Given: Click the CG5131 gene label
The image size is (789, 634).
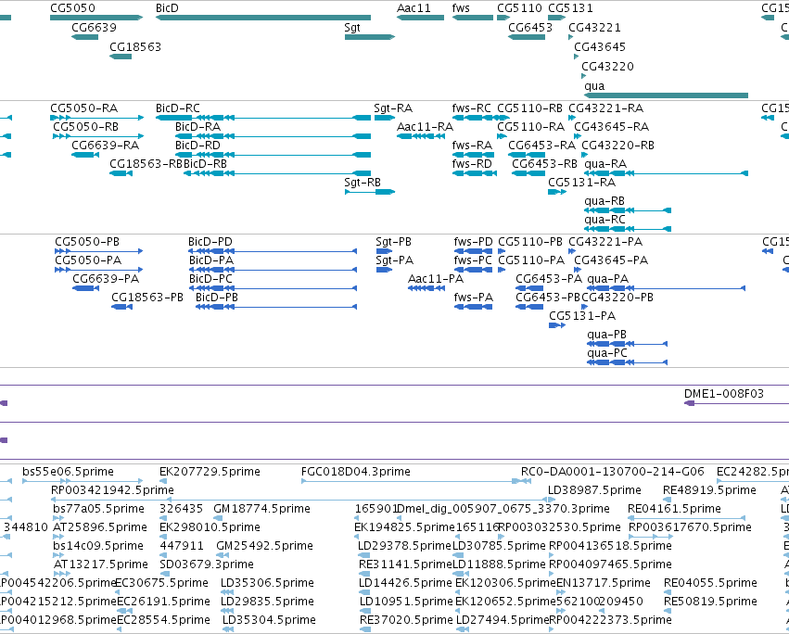Looking at the screenshot, I should (x=570, y=8).
